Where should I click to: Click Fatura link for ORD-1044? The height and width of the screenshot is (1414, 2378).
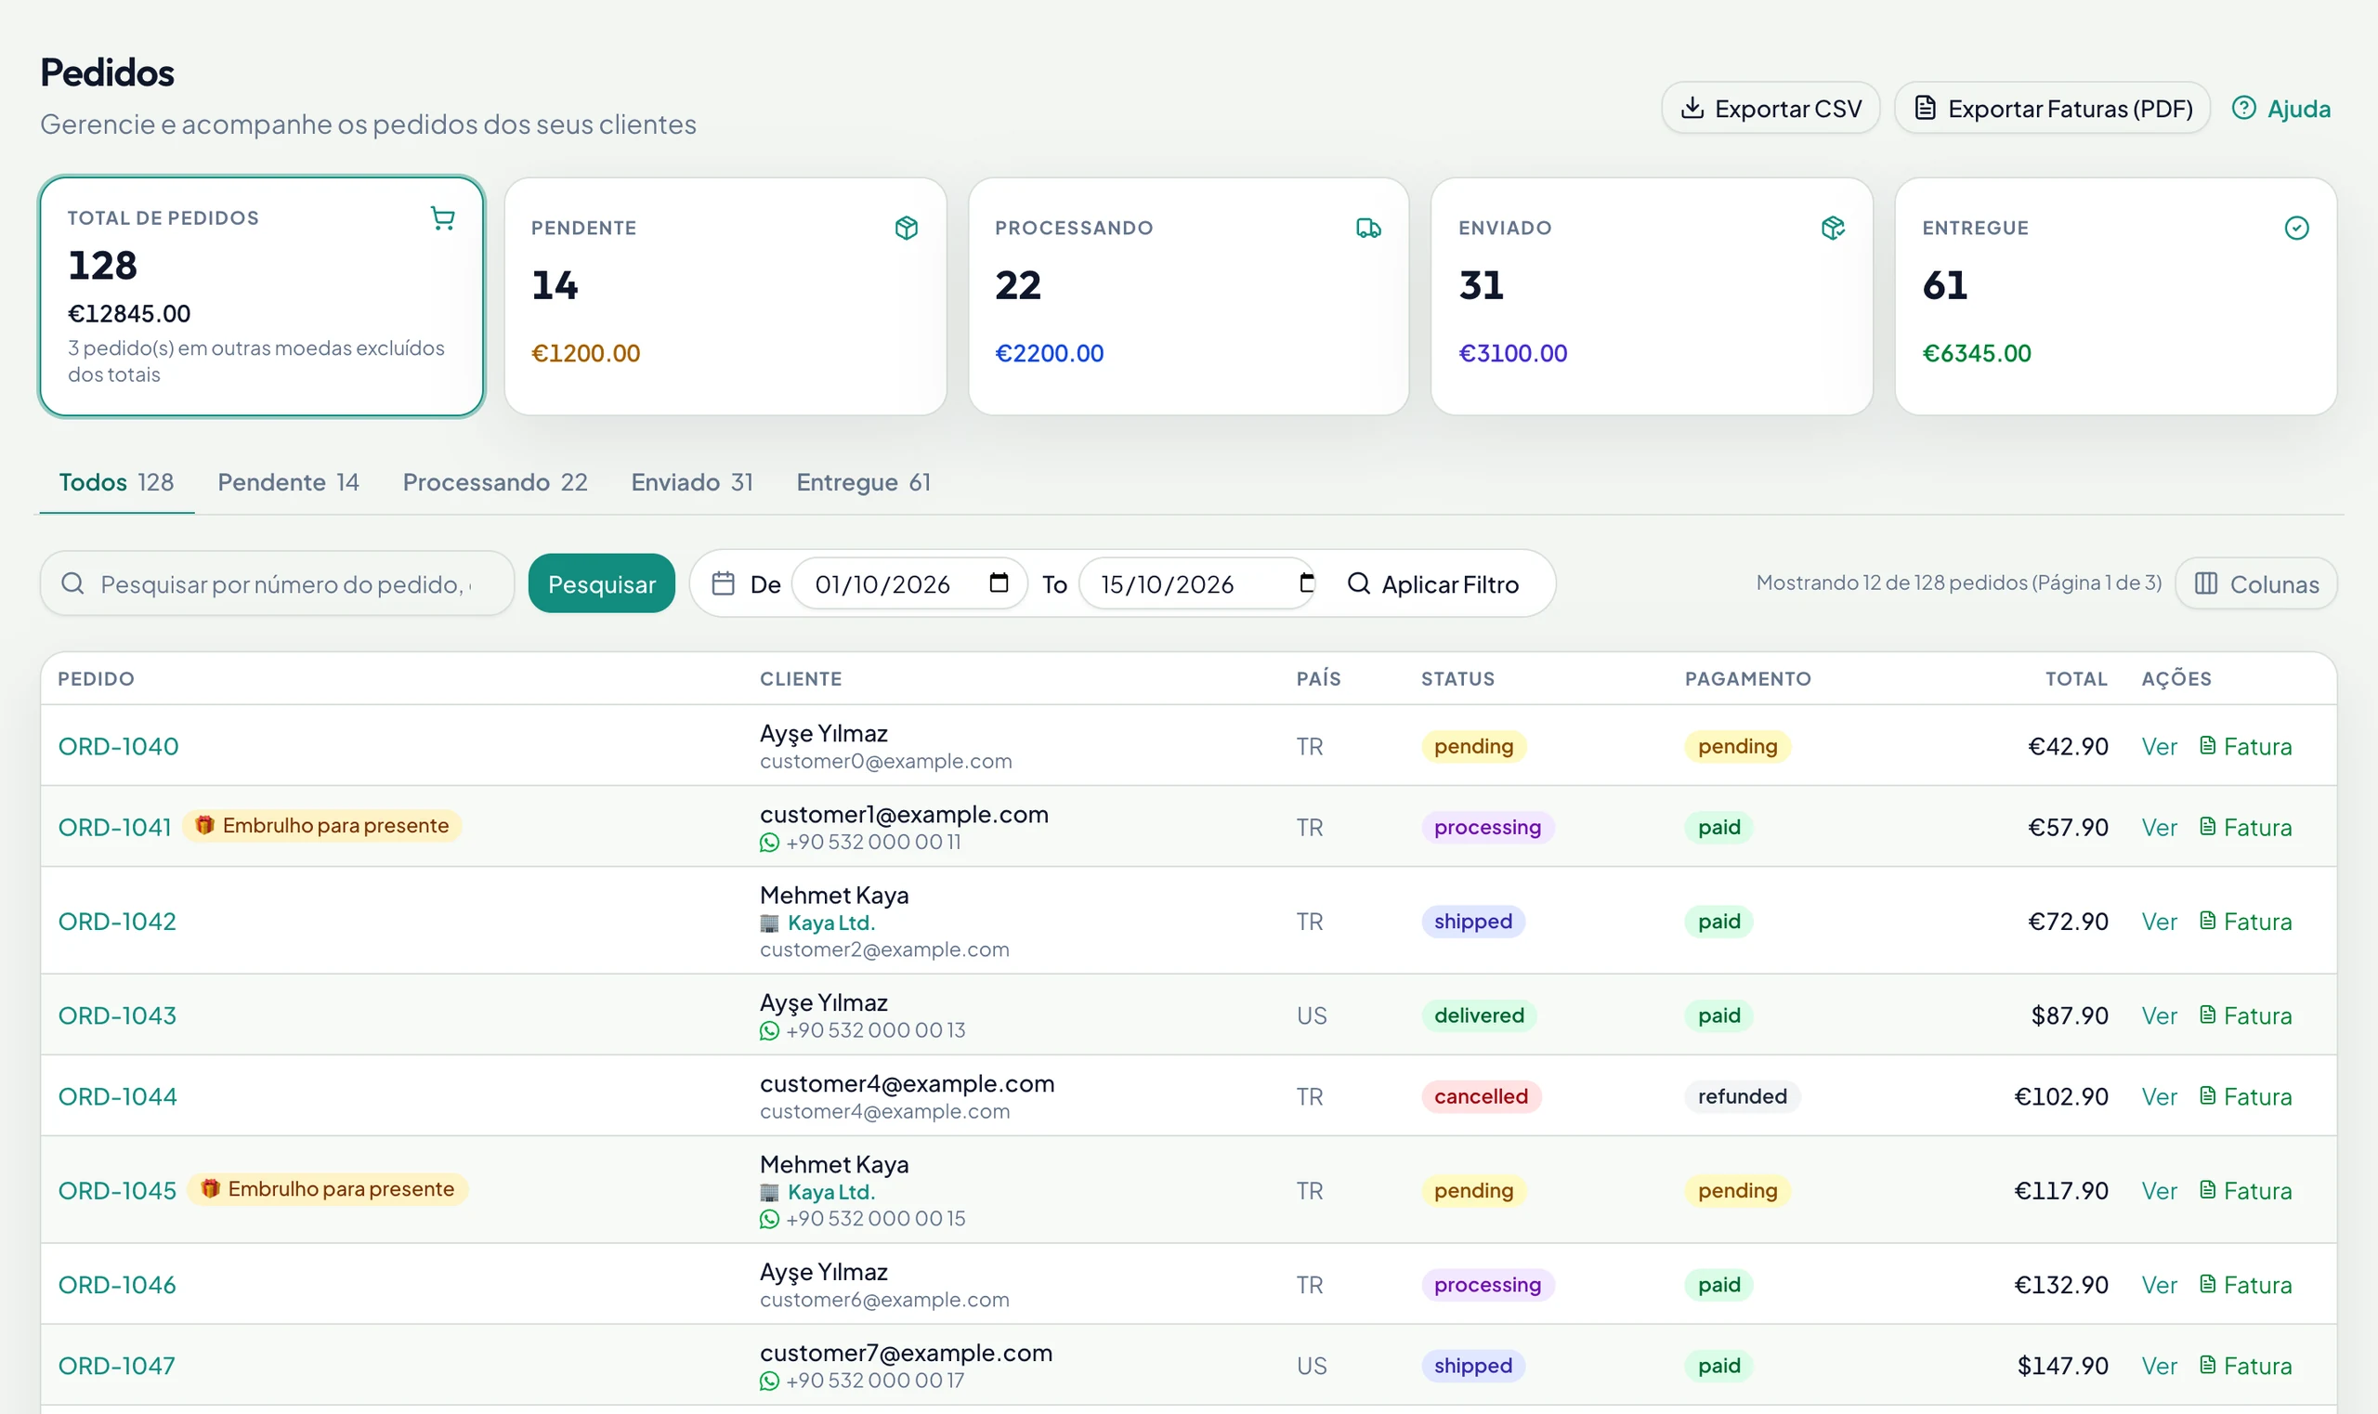tap(2244, 1095)
